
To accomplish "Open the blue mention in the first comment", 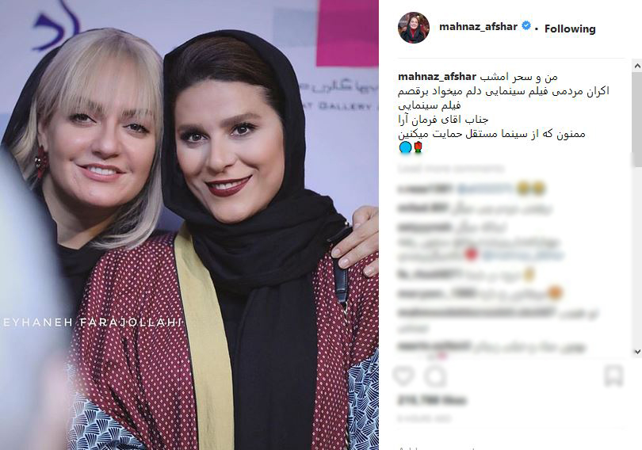I will (485, 189).
